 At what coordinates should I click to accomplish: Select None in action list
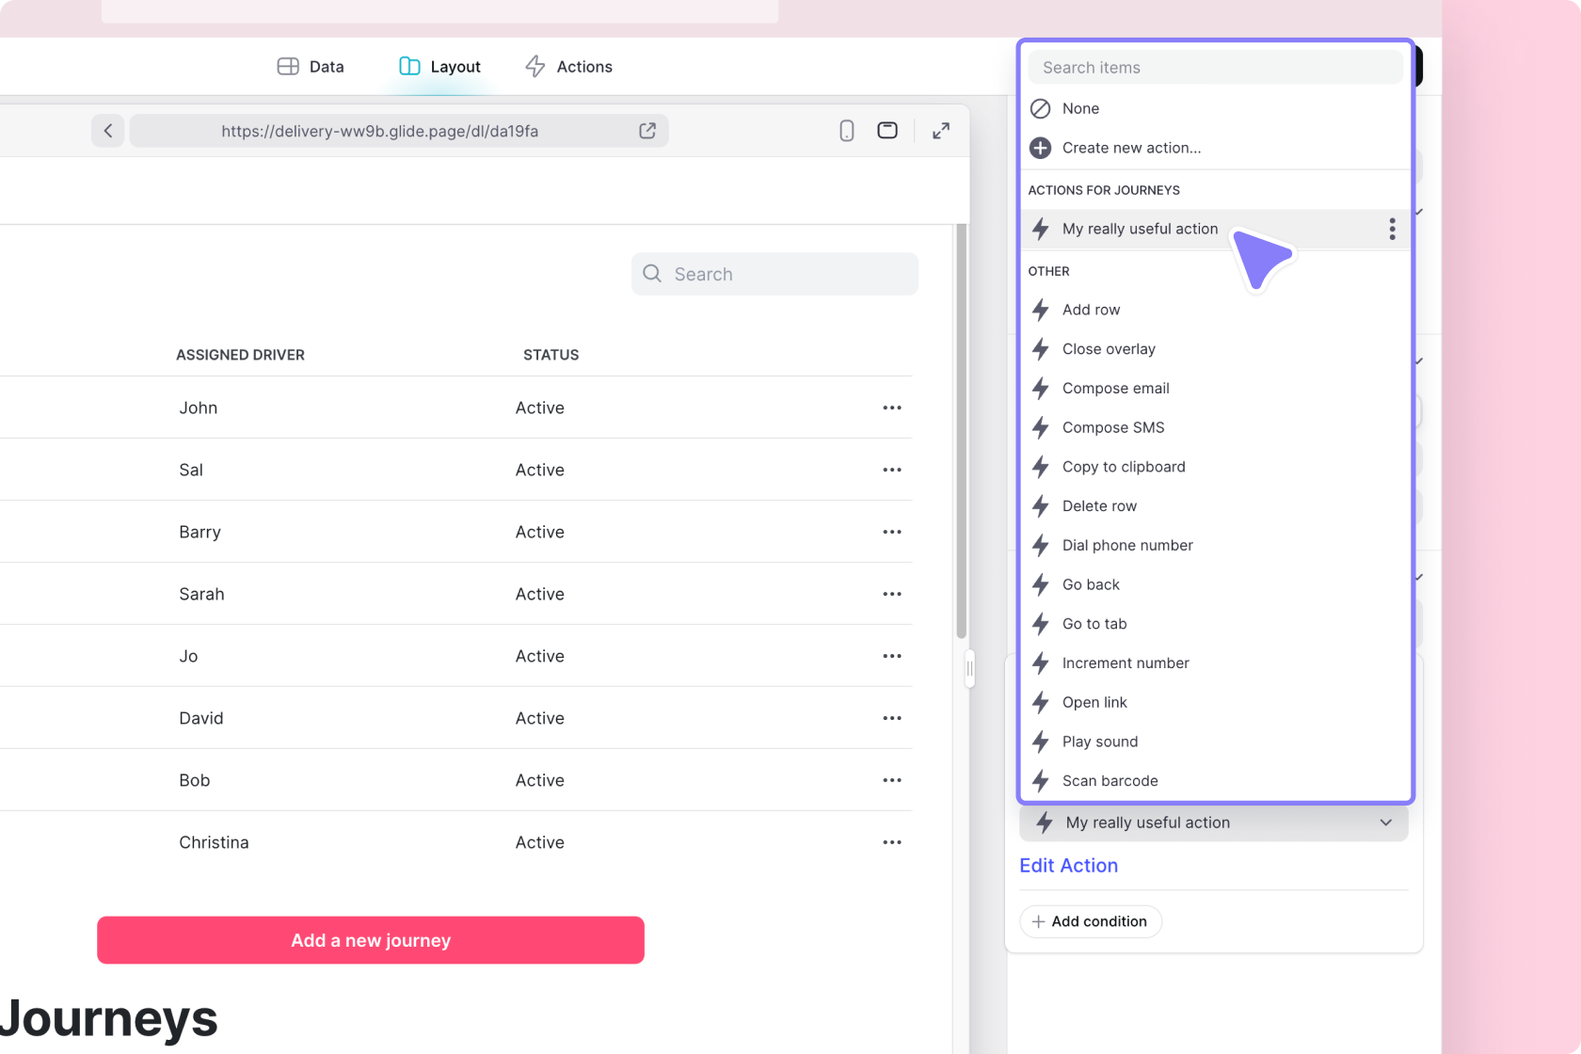[x=1080, y=108]
